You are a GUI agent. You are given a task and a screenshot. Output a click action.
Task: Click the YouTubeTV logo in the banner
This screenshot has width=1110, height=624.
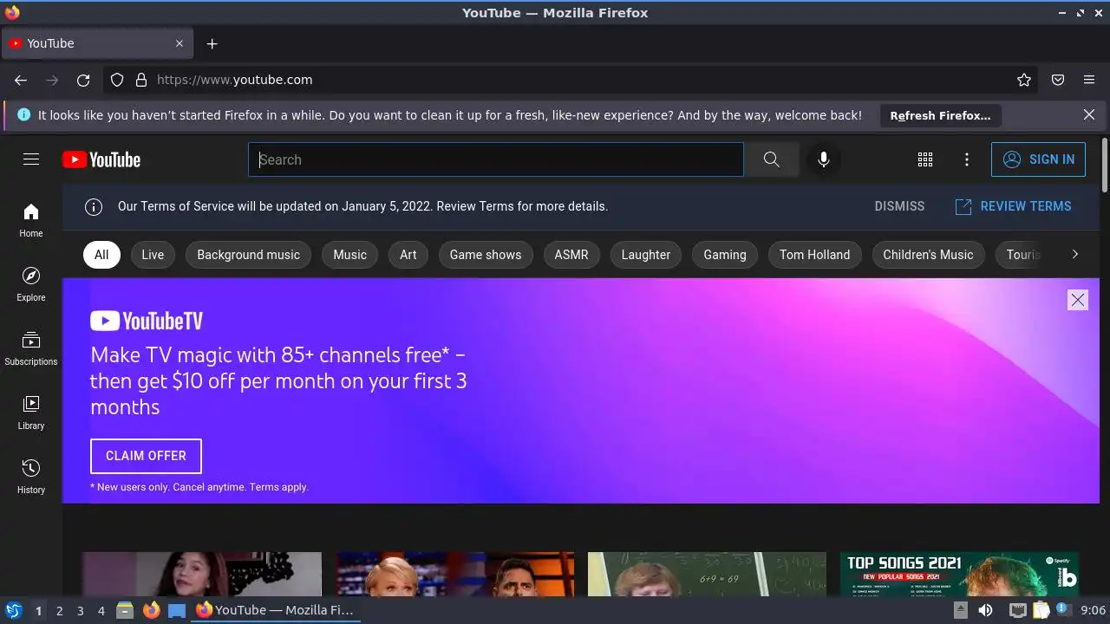click(147, 322)
